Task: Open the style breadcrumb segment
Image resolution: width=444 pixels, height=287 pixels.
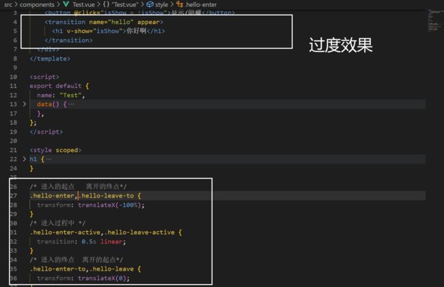Action: 161,5
